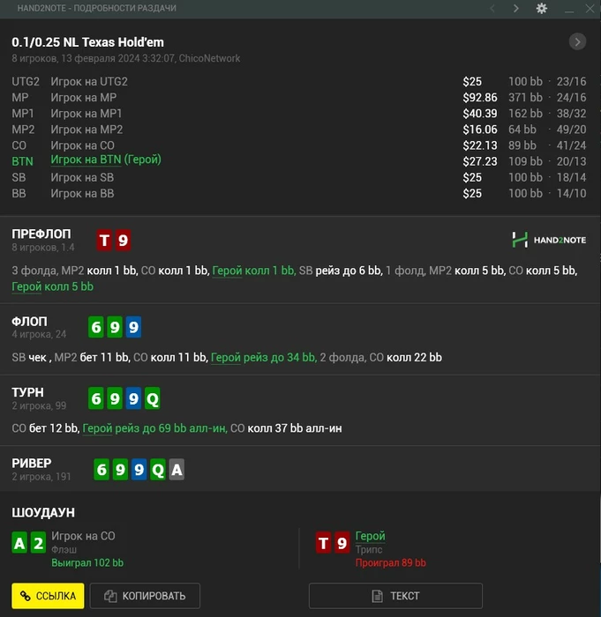
Task: Go to the next hand arrow
Action: point(516,8)
